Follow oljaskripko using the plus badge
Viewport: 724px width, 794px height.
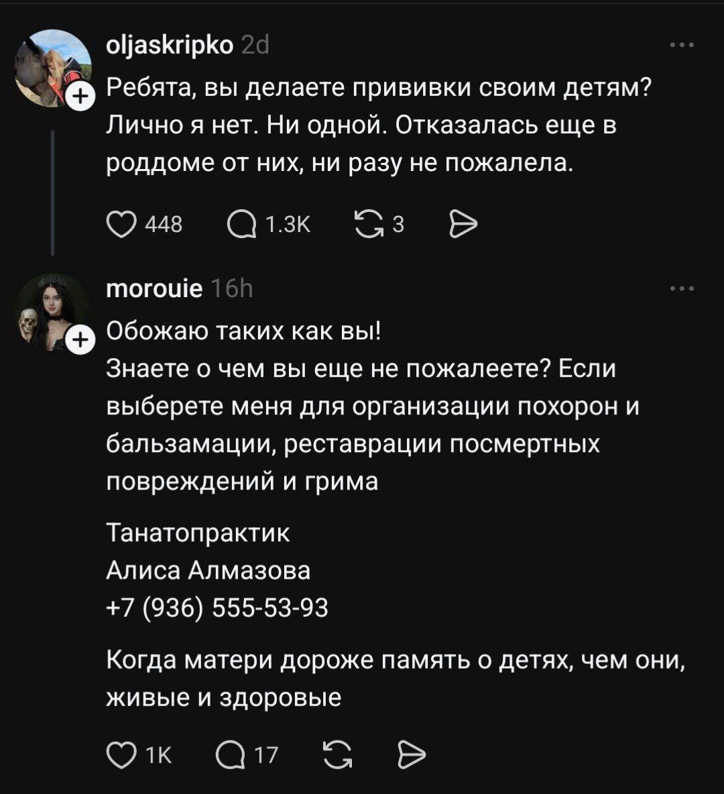[79, 97]
